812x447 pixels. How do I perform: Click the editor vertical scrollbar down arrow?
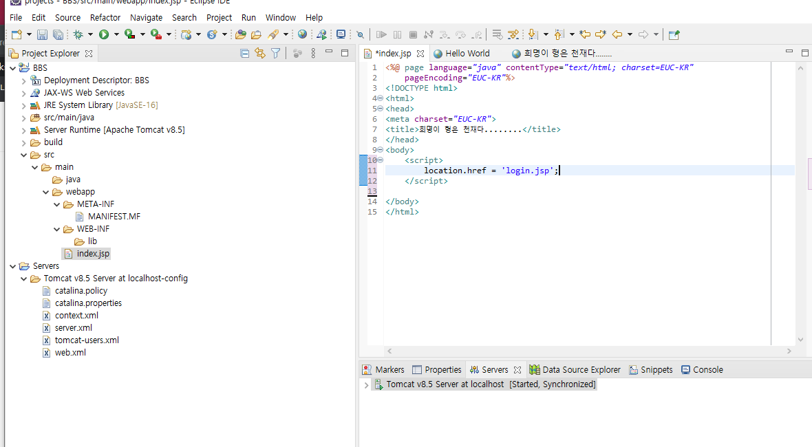(800, 340)
